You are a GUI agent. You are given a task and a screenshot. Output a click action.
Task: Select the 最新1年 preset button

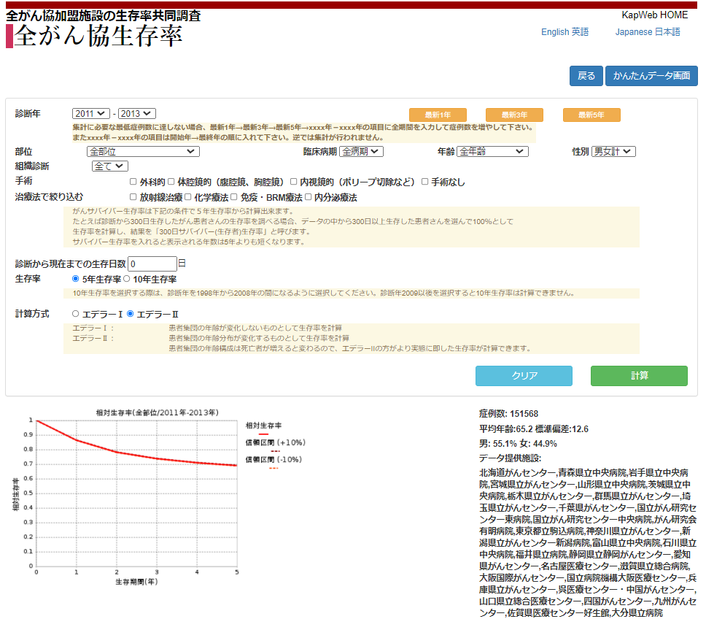(438, 115)
